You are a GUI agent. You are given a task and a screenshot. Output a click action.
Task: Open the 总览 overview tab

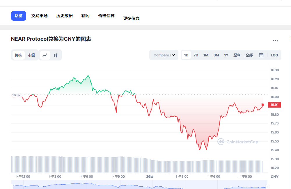tap(19, 16)
